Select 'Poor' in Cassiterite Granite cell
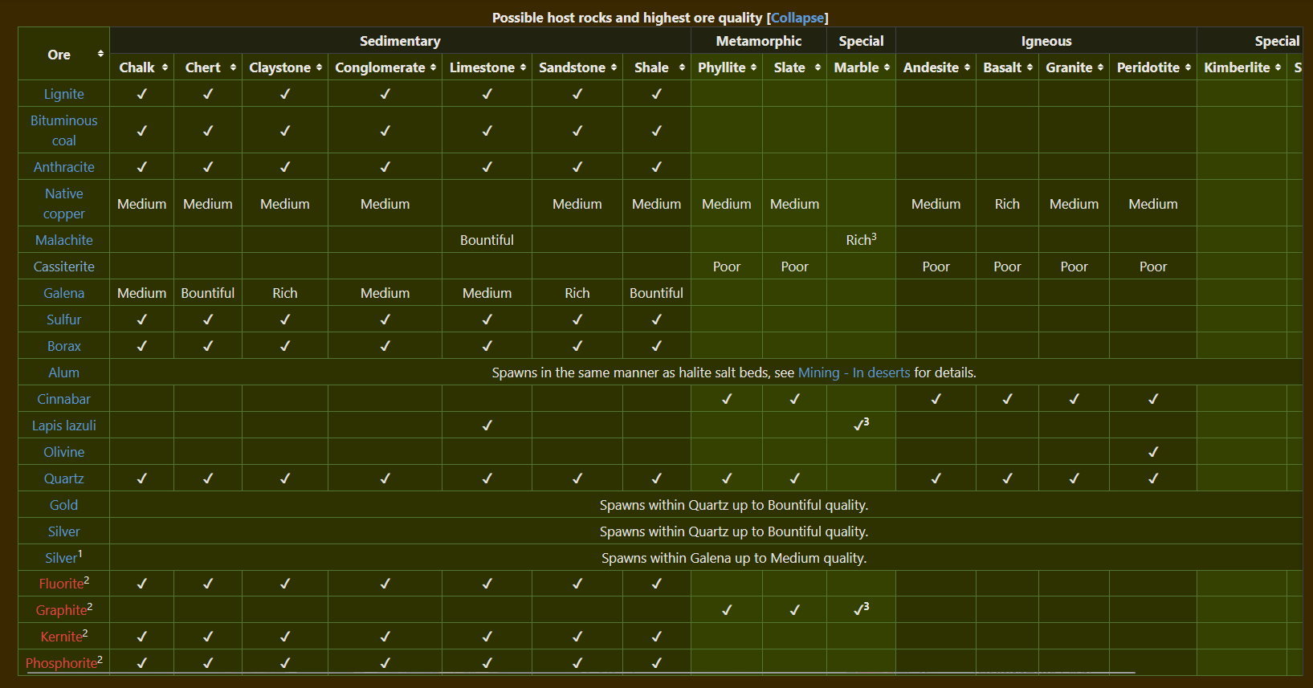This screenshot has width=1313, height=688. pyautogui.click(x=1074, y=267)
